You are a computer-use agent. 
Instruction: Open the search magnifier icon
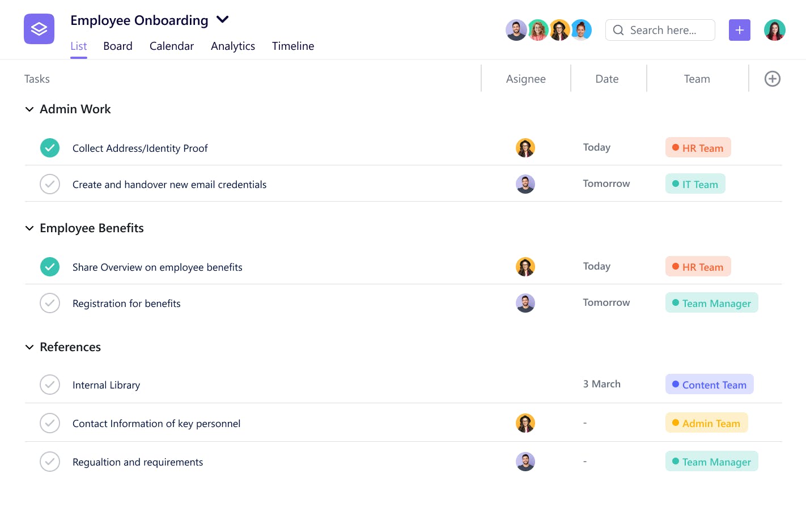click(619, 30)
